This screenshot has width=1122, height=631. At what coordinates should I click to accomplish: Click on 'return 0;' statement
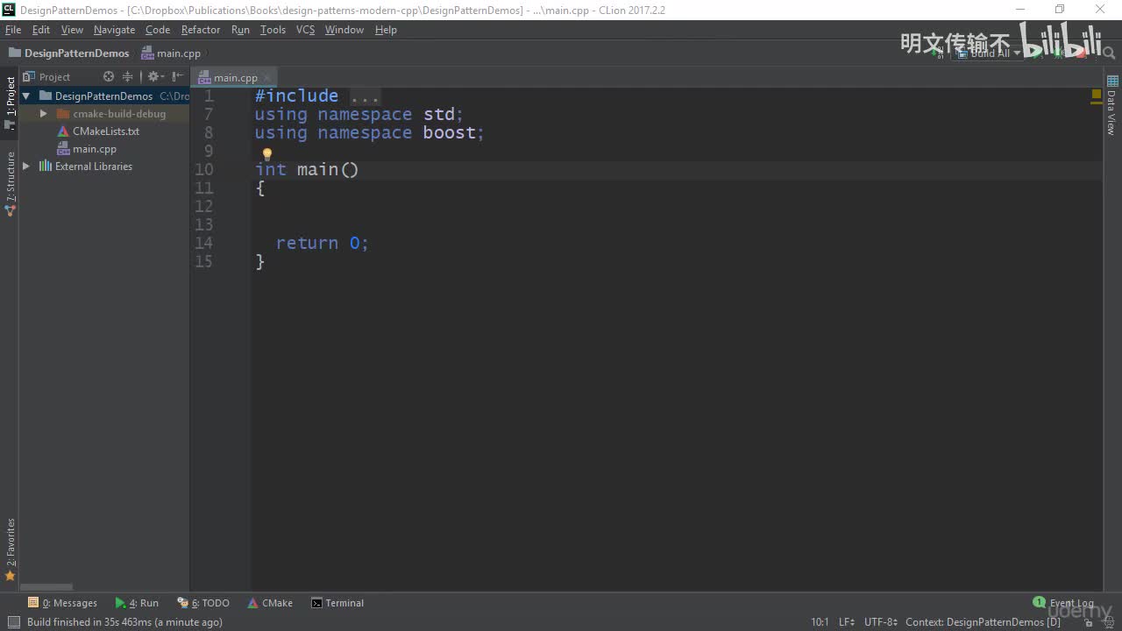click(323, 244)
